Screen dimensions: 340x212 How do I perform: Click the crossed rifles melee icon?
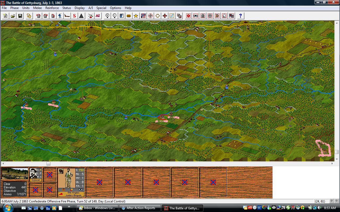click(x=91, y=16)
